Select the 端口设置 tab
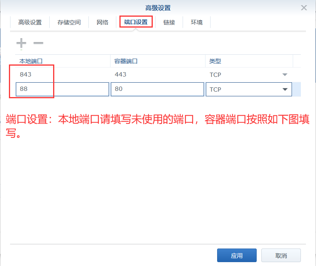This screenshot has width=316, height=266. [136, 22]
